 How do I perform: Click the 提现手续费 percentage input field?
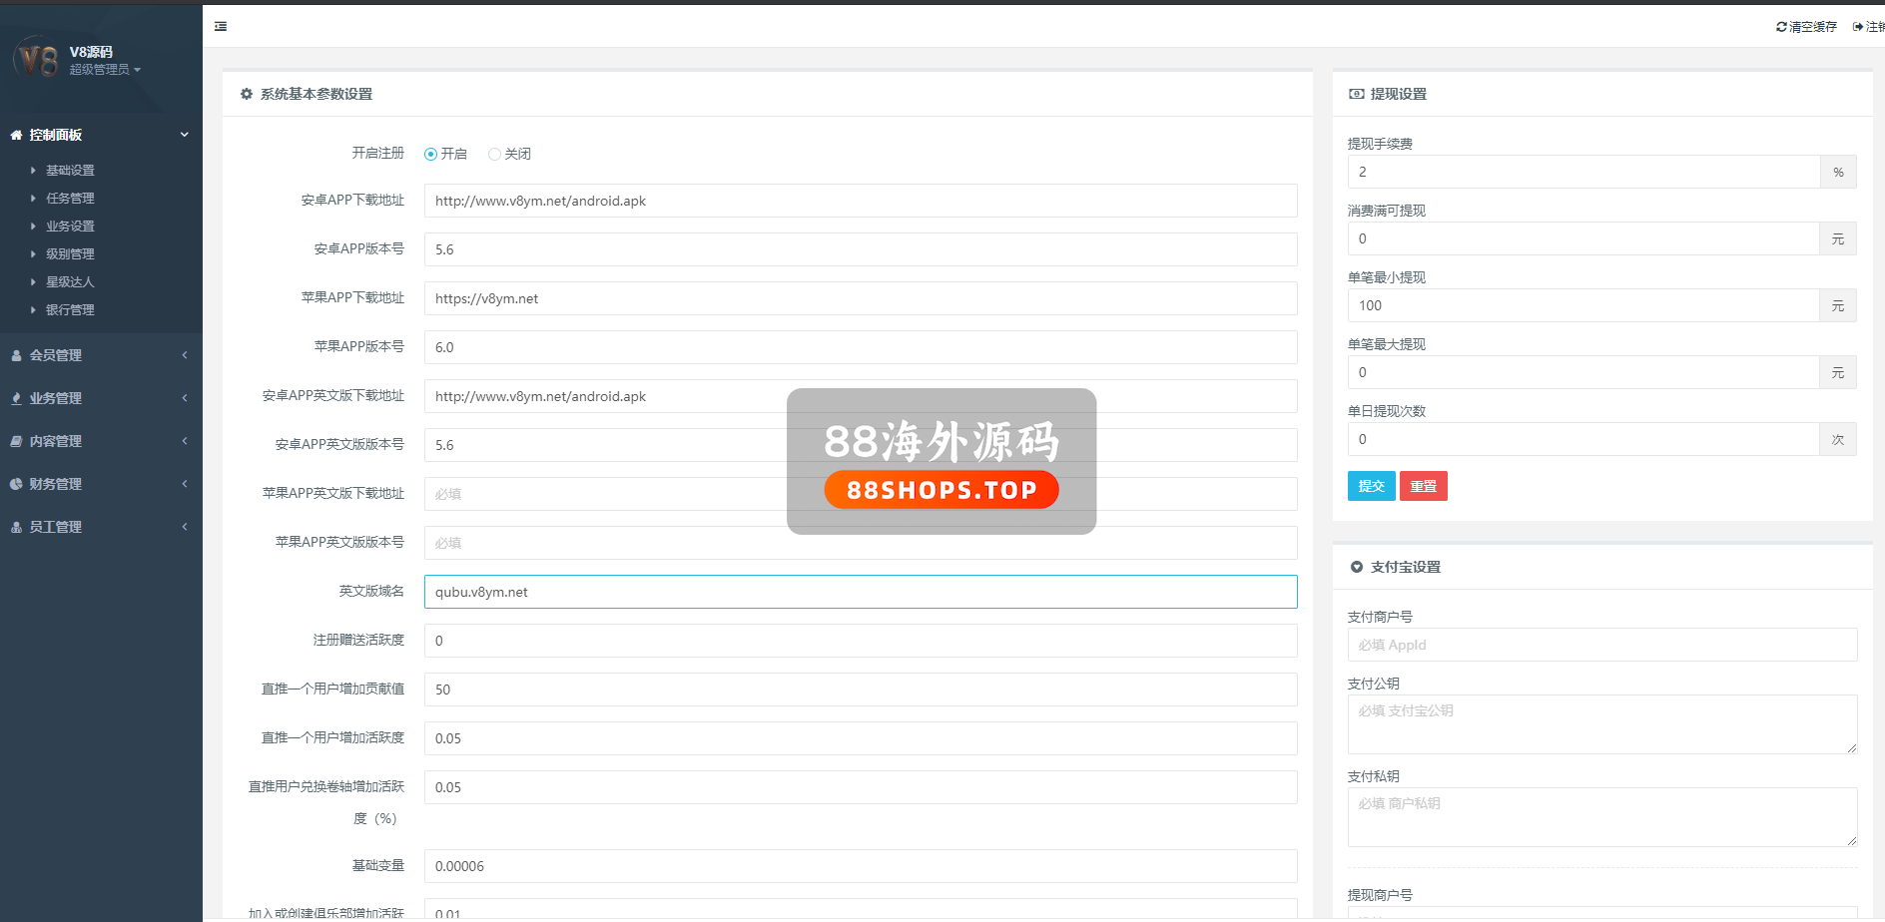[x=1582, y=172]
